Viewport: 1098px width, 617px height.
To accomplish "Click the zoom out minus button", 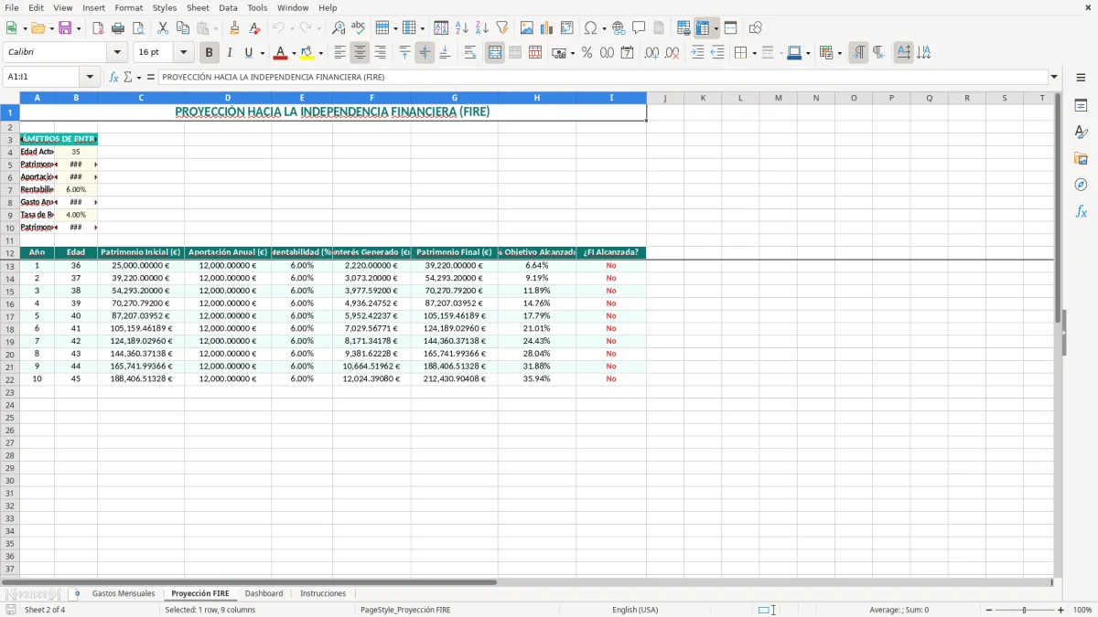I will (988, 610).
